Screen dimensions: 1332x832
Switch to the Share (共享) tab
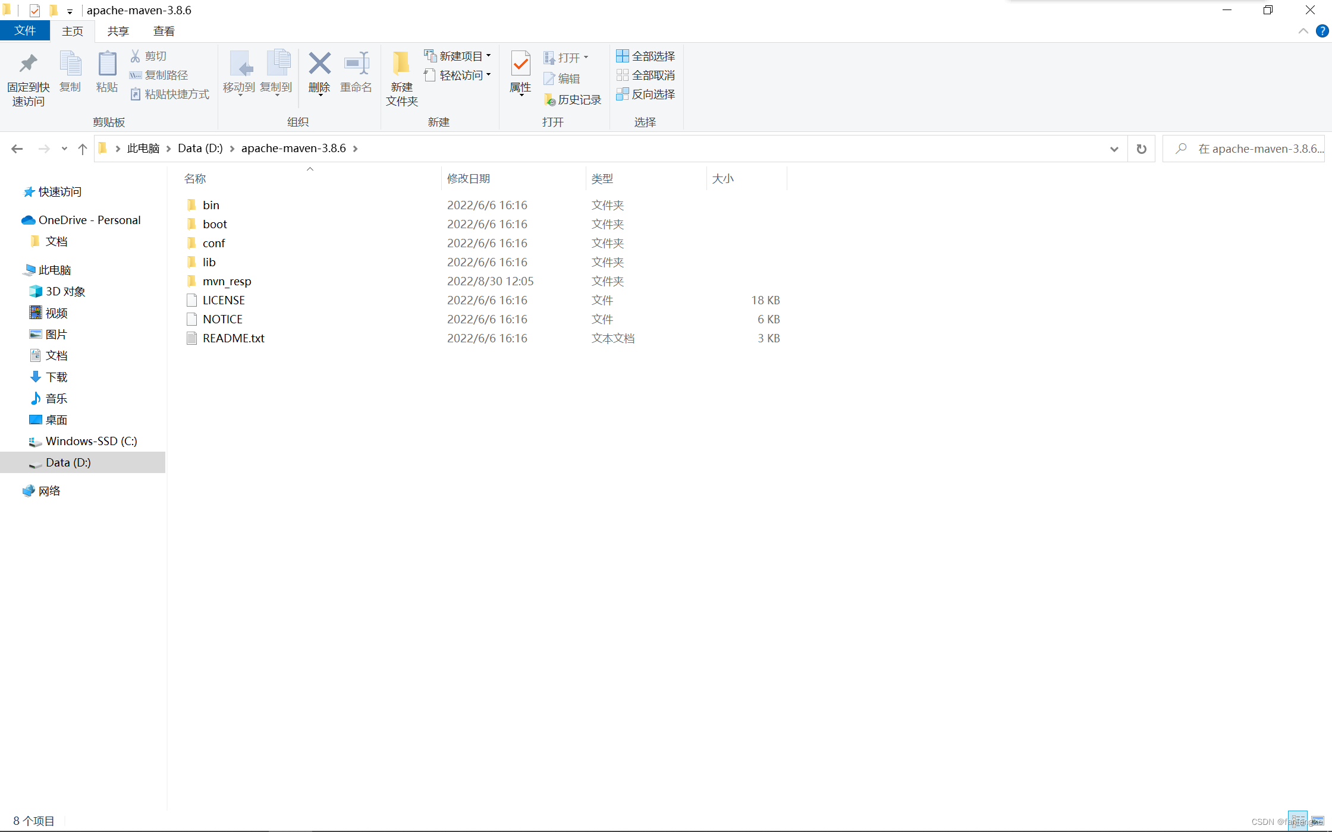point(118,31)
